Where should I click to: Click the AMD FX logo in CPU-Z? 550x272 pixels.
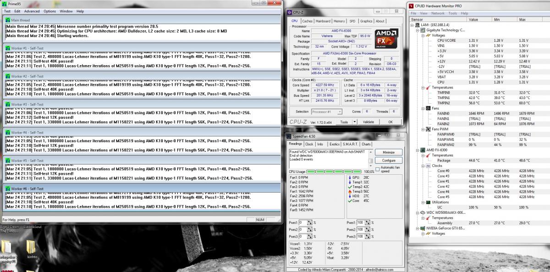pos(386,39)
